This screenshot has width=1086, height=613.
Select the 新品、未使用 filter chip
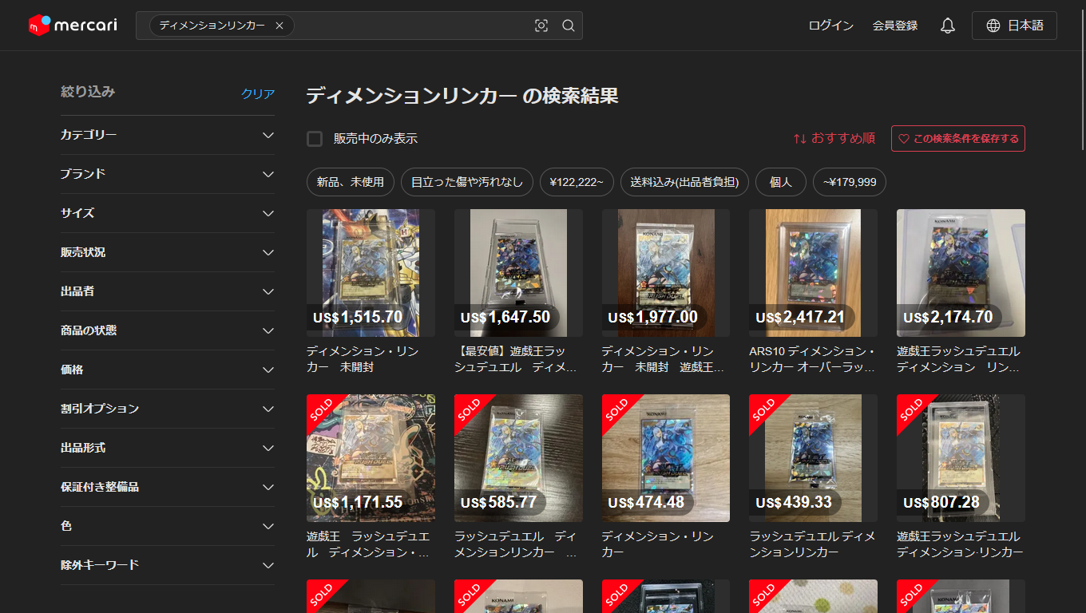point(351,182)
